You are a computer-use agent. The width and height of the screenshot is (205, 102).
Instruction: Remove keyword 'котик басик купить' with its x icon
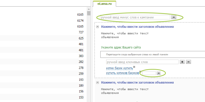pos(134,67)
